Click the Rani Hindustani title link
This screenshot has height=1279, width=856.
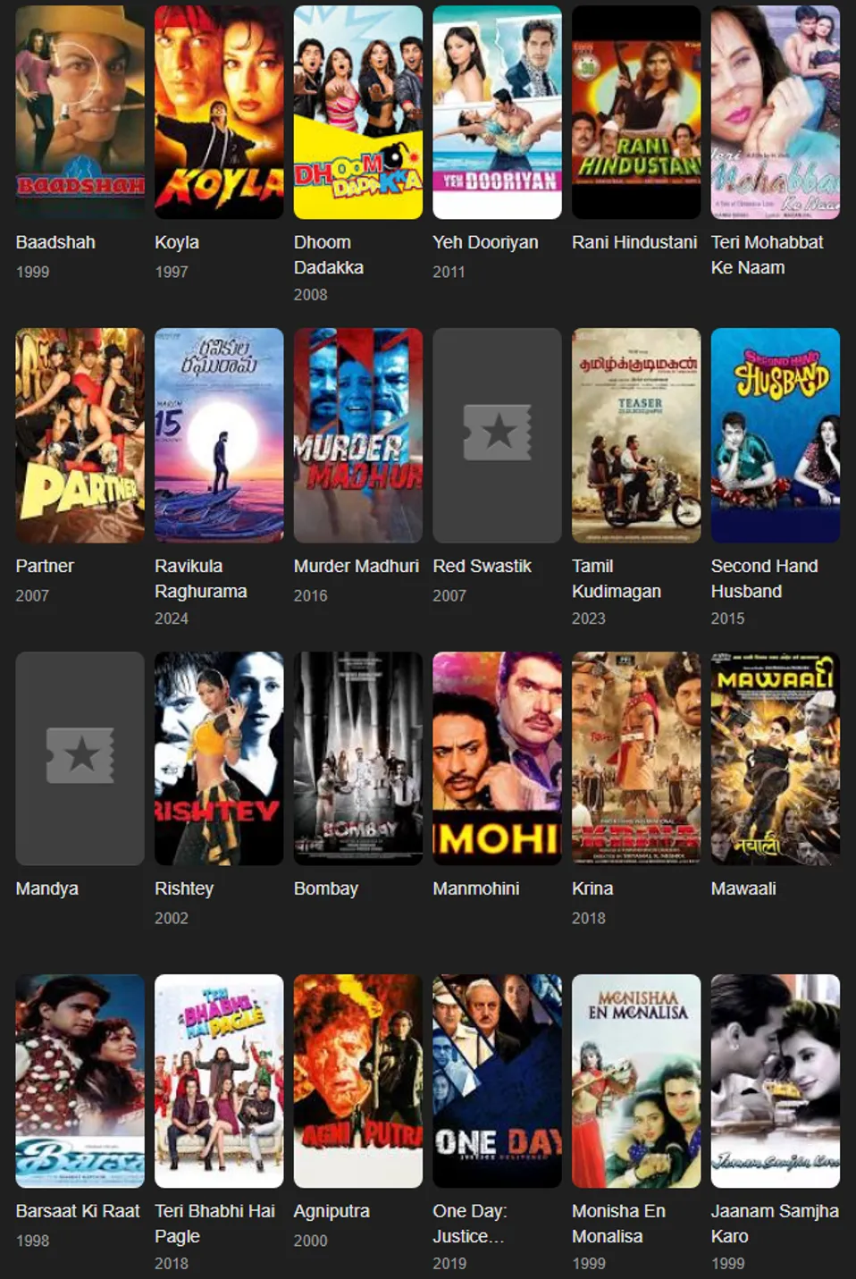634,242
